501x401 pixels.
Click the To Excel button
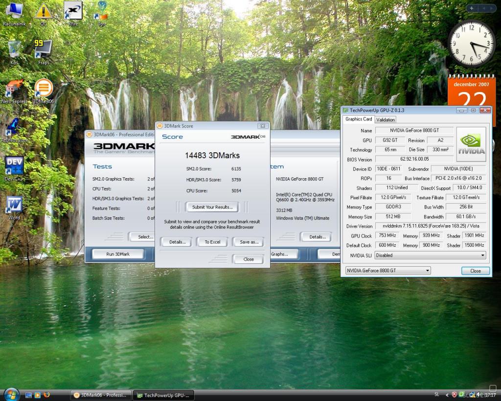click(x=212, y=242)
